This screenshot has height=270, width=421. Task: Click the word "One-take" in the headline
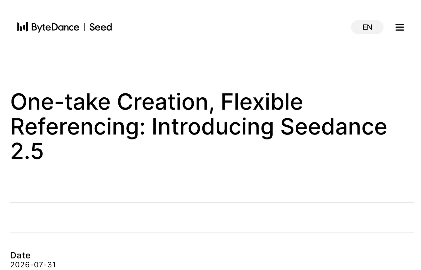tap(61, 102)
